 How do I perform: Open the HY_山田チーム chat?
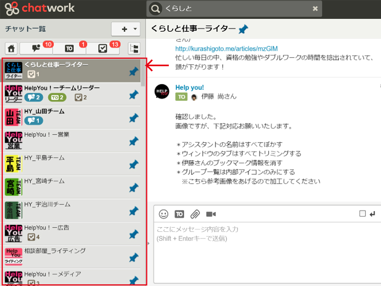point(71,117)
